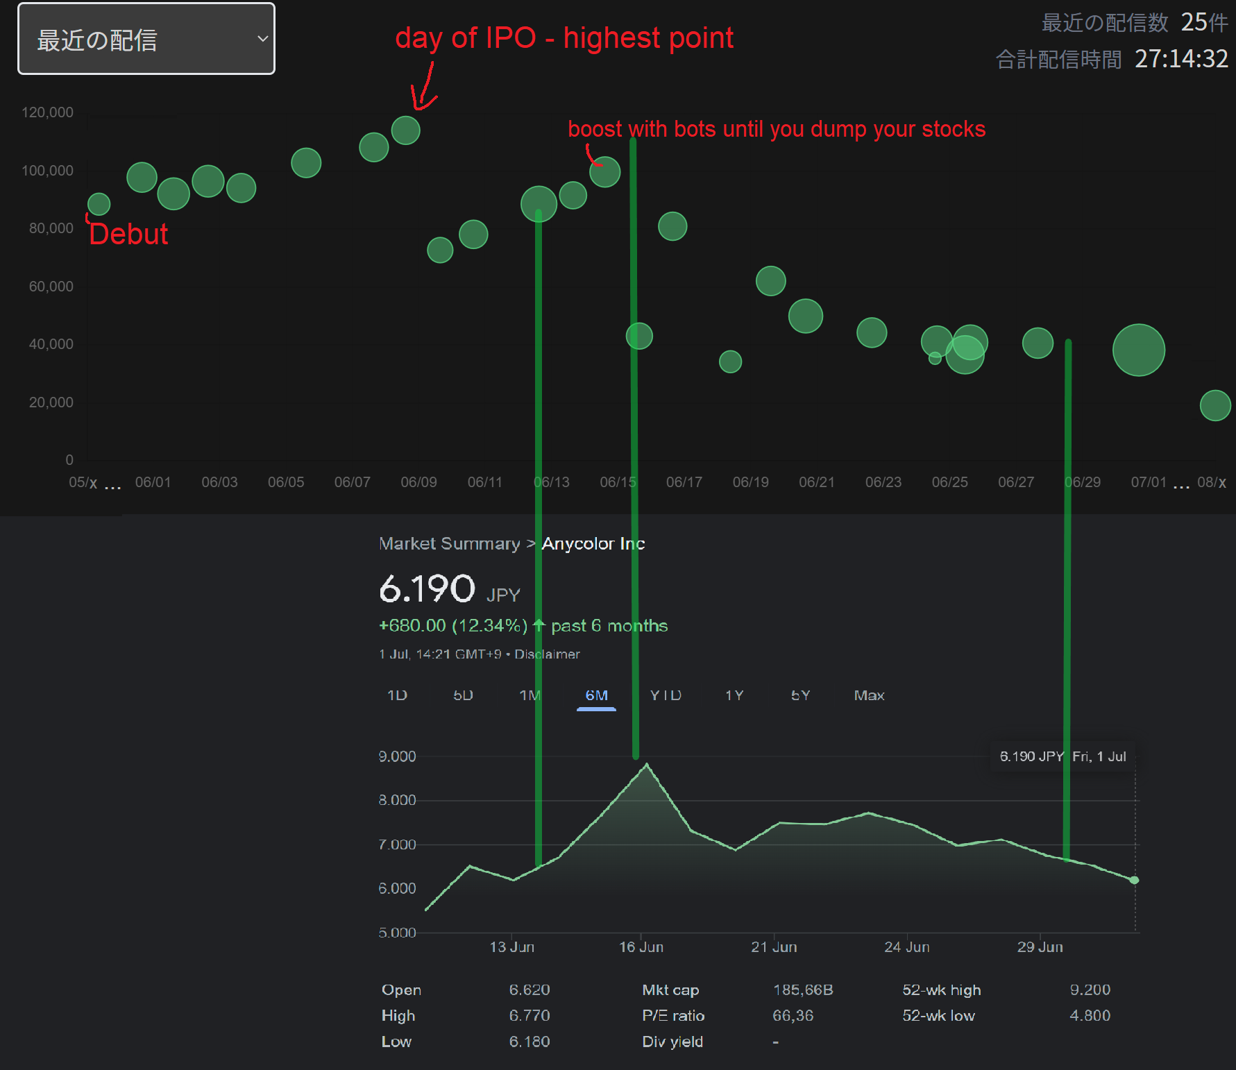Click the '06/09' date axis label
Image resolution: width=1236 pixels, height=1070 pixels.
[x=418, y=482]
